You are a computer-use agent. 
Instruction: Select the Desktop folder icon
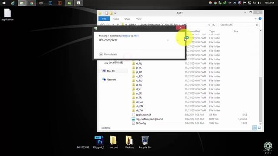pyautogui.click(x=129, y=142)
